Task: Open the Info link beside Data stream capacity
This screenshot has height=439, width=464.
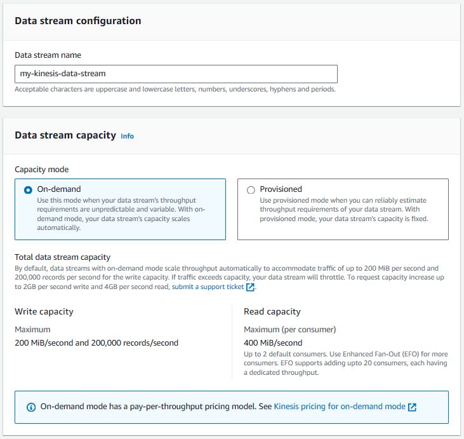Action: (127, 136)
